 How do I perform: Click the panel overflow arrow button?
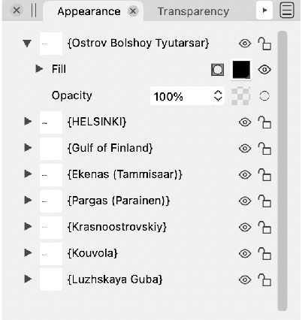pyautogui.click(x=264, y=11)
